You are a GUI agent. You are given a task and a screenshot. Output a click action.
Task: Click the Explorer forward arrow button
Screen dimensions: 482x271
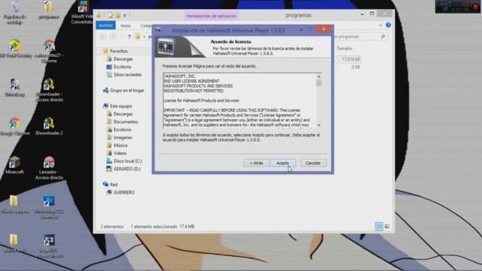point(113,37)
